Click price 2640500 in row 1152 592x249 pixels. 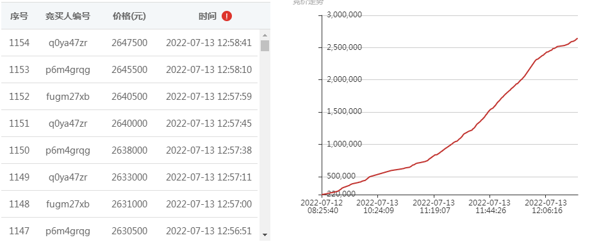click(x=129, y=97)
